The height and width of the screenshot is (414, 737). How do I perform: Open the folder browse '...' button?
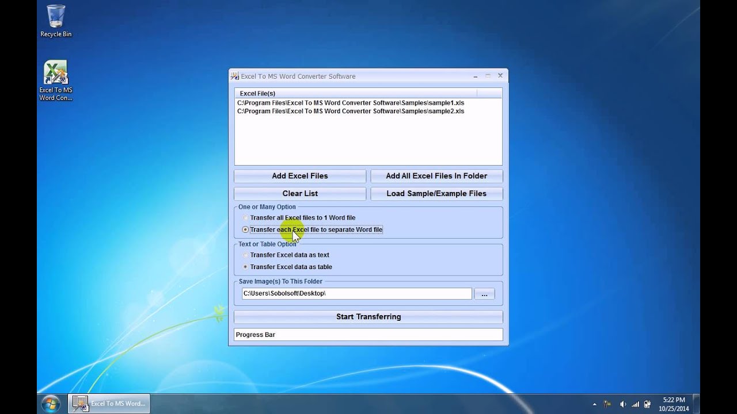(484, 294)
